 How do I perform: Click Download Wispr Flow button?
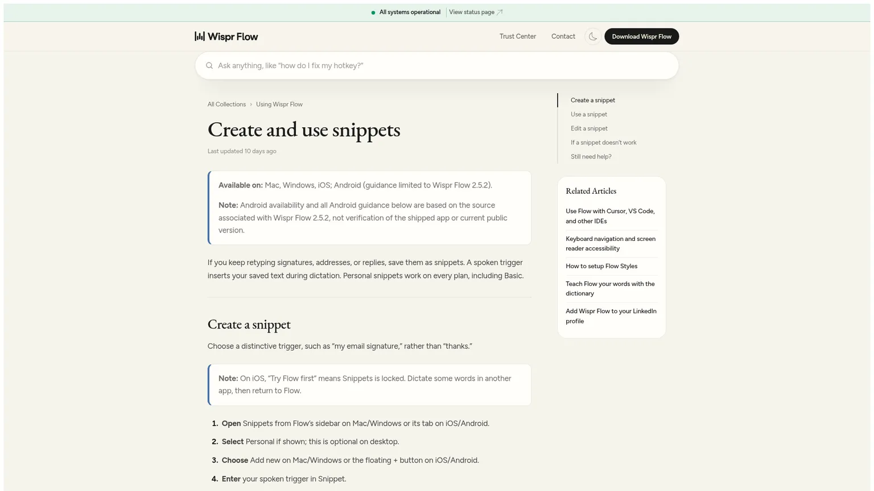(641, 36)
